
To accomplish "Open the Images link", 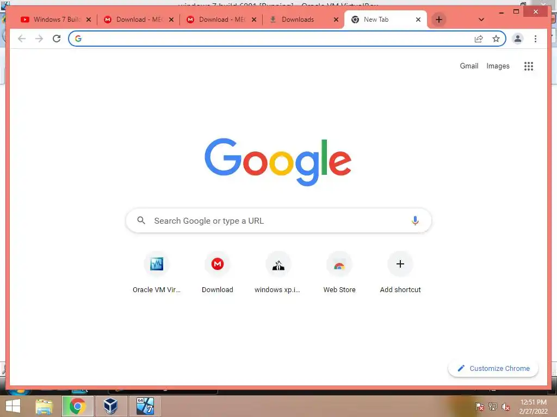I will (x=498, y=66).
